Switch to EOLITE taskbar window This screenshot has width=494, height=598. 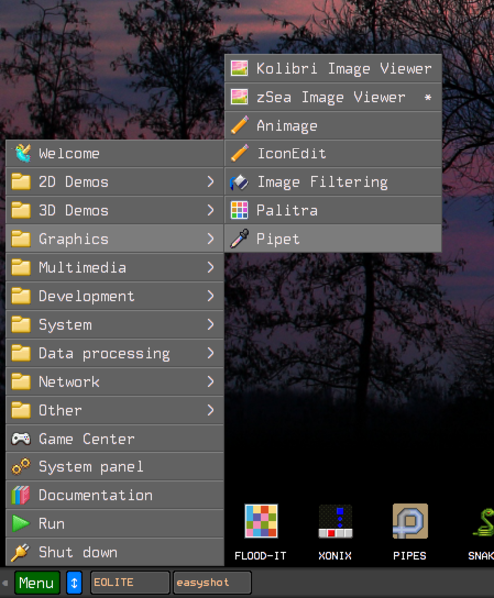pyautogui.click(x=130, y=583)
